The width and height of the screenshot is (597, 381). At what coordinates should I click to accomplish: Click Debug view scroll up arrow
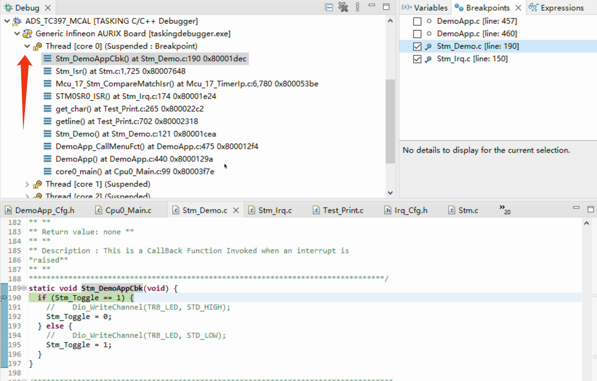coord(390,21)
